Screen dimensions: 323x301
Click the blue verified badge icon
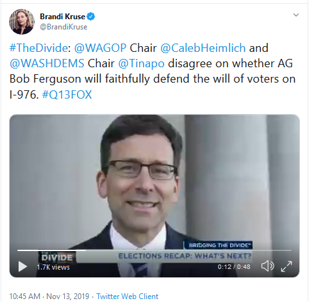[x=91, y=17]
